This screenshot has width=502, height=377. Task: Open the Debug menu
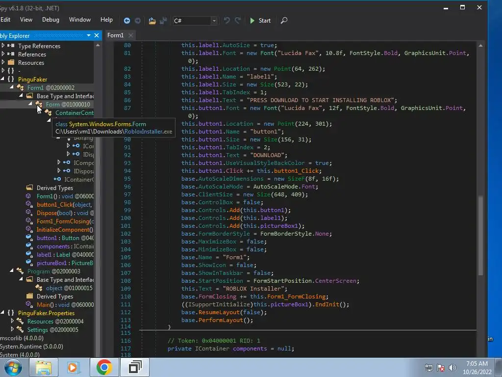pos(50,20)
